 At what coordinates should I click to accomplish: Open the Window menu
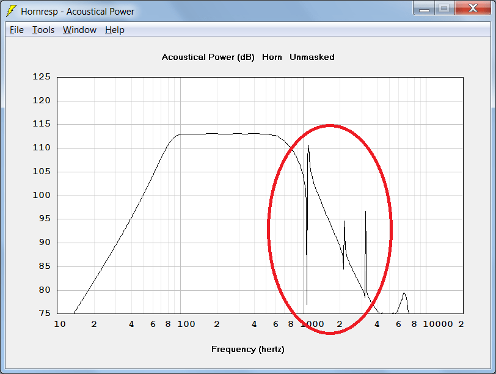[79, 30]
